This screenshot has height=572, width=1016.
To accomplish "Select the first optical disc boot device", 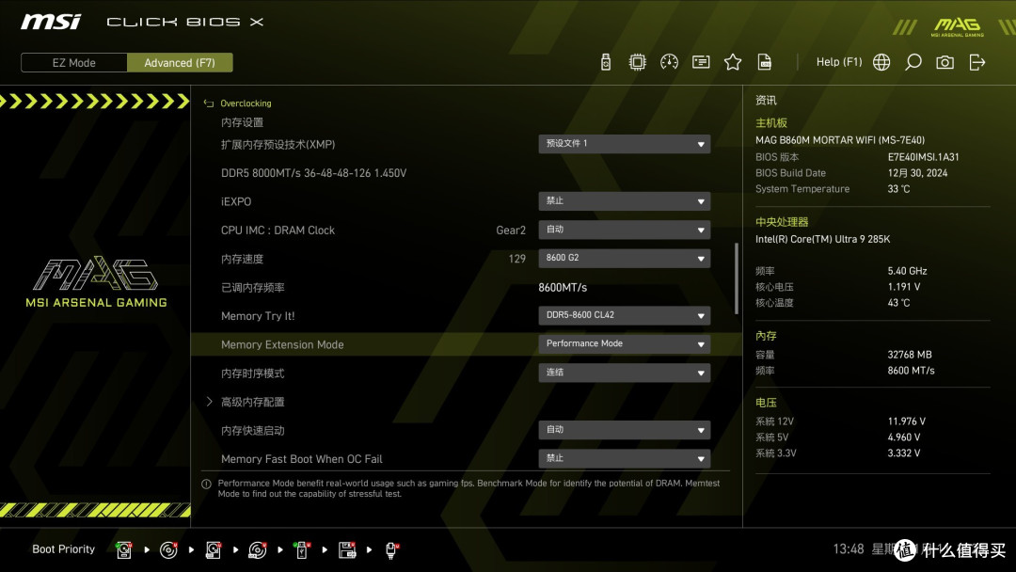I will 168,550.
